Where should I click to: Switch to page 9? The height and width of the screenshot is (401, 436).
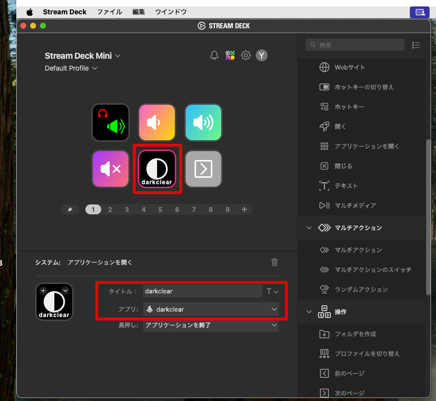coord(228,209)
